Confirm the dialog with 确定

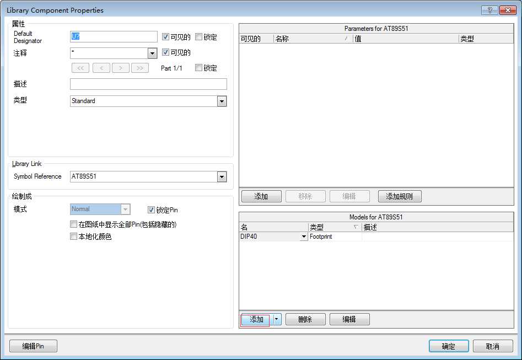pyautogui.click(x=449, y=346)
